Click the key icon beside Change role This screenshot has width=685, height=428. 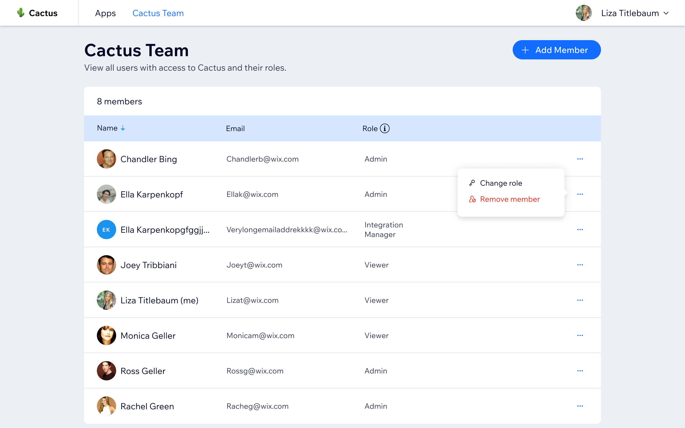coord(472,183)
